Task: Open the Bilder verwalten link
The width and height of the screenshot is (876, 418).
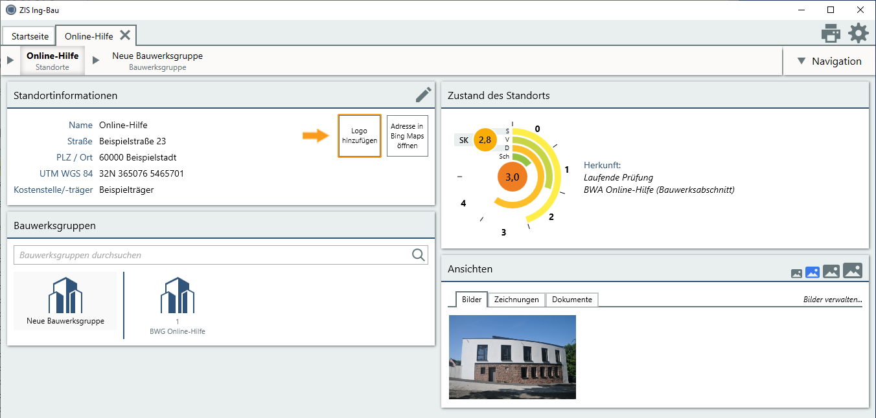Action: coord(833,300)
